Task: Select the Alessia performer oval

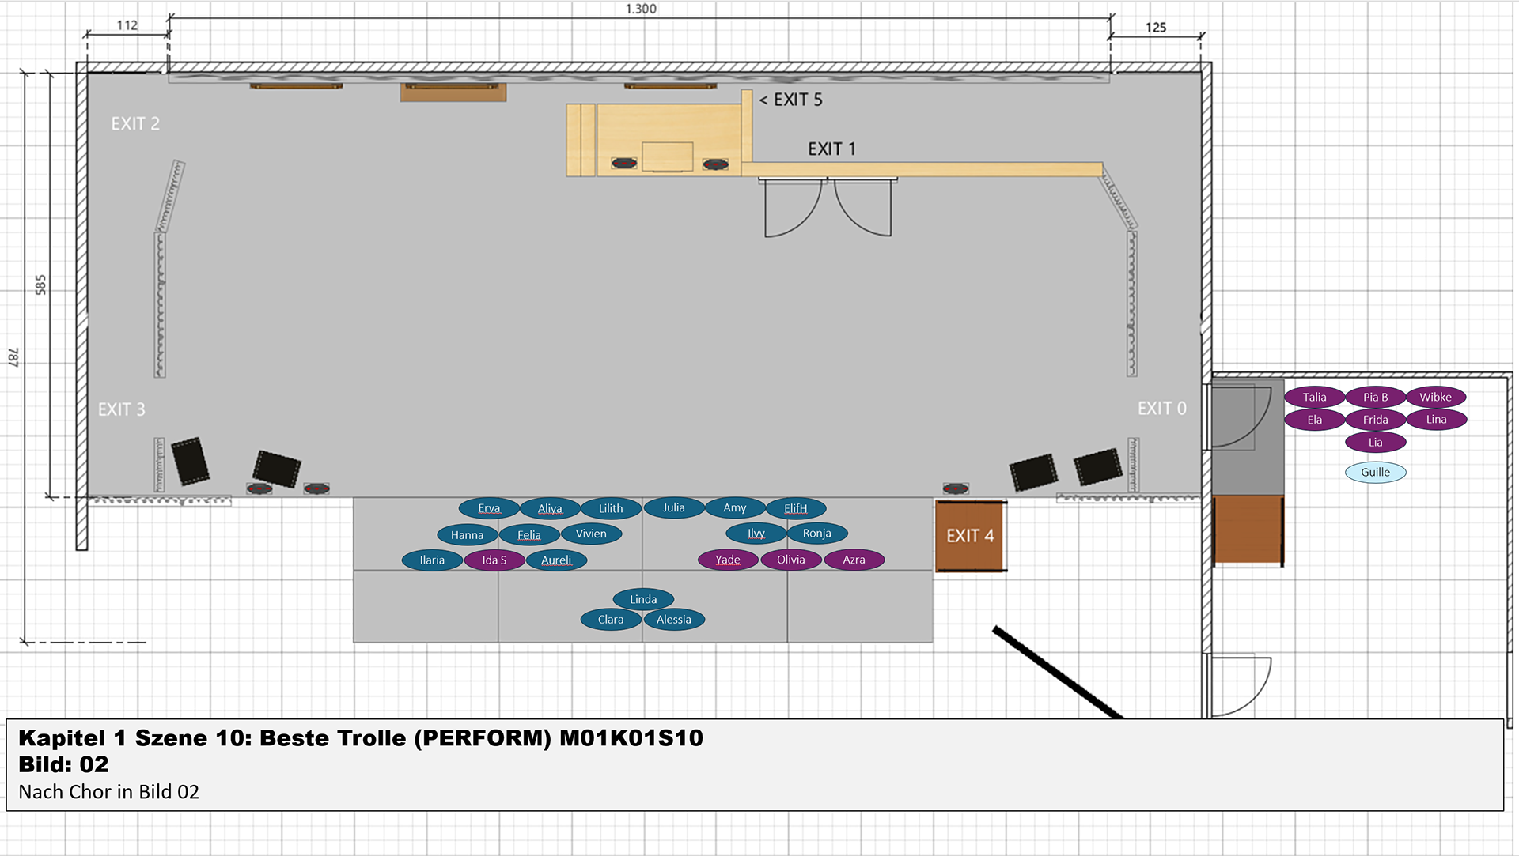Action: click(674, 620)
